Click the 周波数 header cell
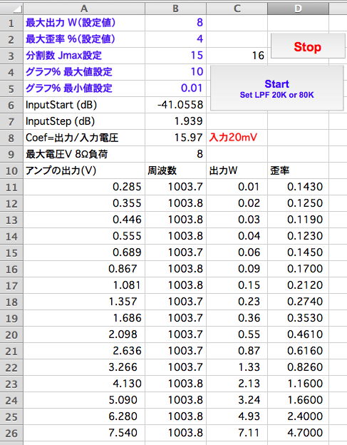The image size is (347, 445). pos(175,171)
